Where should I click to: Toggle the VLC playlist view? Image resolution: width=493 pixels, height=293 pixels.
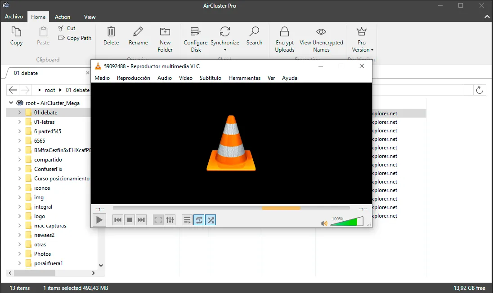tap(187, 220)
